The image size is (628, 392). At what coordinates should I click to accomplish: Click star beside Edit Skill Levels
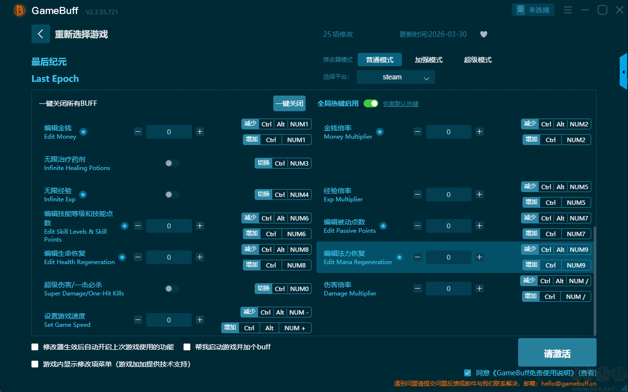(125, 226)
